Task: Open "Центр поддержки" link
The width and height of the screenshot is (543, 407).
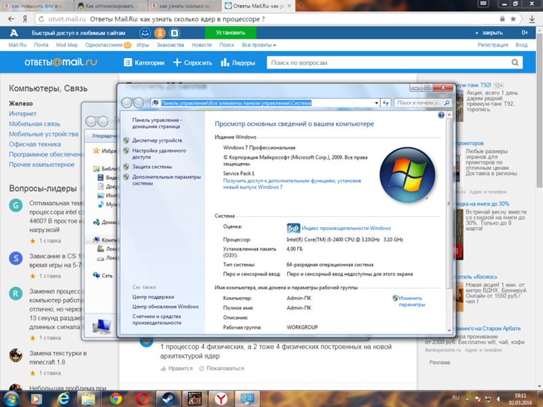Action: 153,297
